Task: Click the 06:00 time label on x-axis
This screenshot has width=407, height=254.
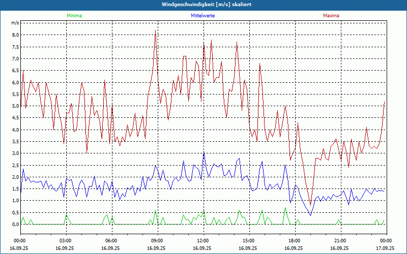Action: coord(112,241)
